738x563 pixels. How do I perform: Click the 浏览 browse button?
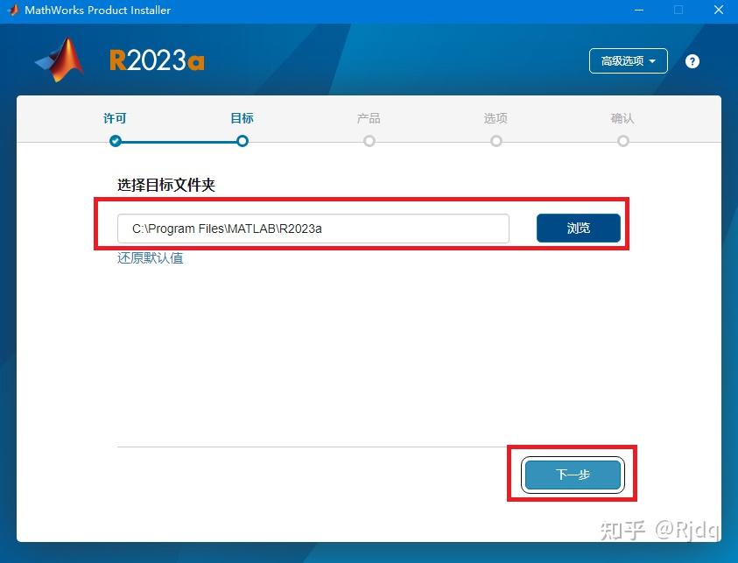tap(578, 228)
